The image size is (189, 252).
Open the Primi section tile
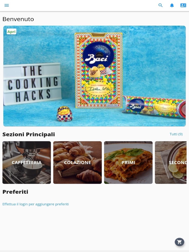point(128,162)
